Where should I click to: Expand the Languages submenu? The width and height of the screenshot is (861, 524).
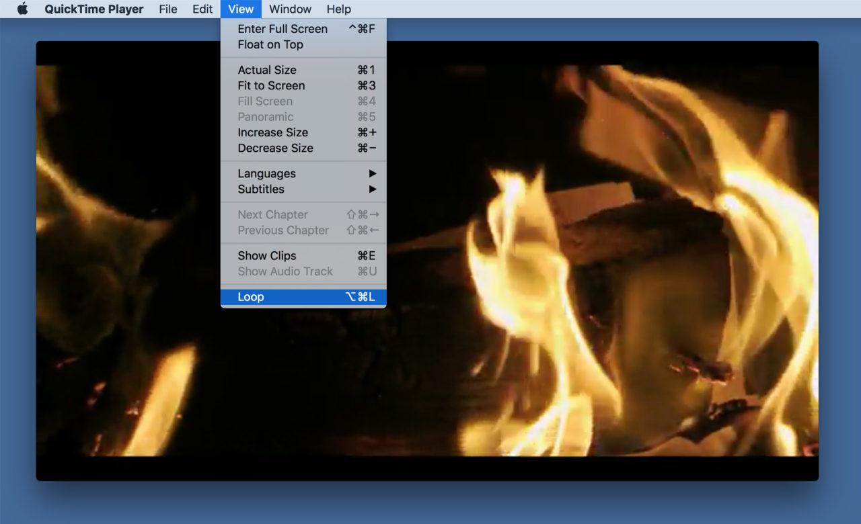pos(303,173)
